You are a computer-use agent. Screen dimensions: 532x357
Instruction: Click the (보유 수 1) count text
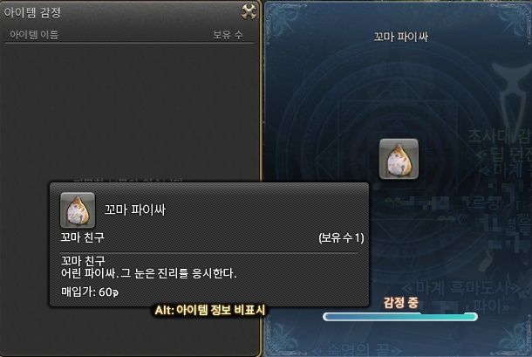pos(341,237)
